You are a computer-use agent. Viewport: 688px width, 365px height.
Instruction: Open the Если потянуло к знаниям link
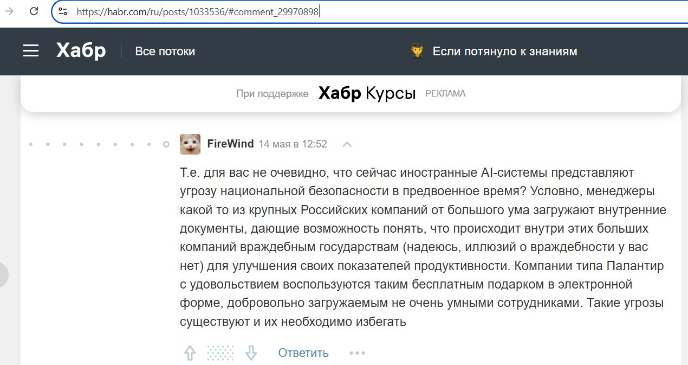pyautogui.click(x=505, y=52)
